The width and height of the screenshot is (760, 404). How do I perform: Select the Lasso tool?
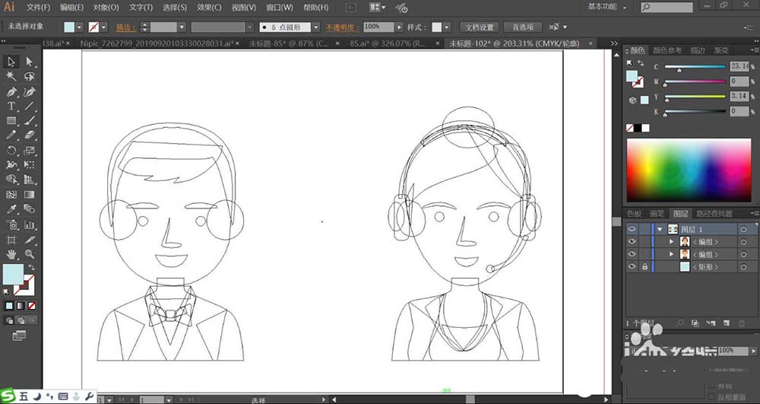(x=30, y=77)
